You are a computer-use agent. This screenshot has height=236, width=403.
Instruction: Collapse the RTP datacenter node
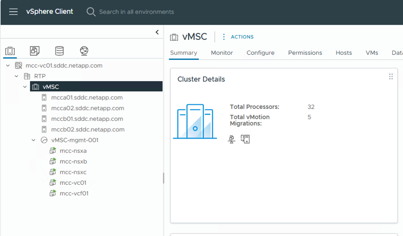[x=17, y=76]
